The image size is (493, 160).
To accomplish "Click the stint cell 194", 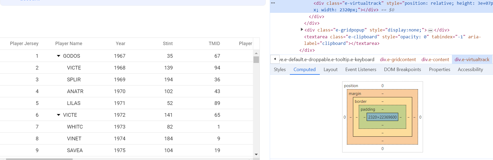I will pyautogui.click(x=168, y=79).
